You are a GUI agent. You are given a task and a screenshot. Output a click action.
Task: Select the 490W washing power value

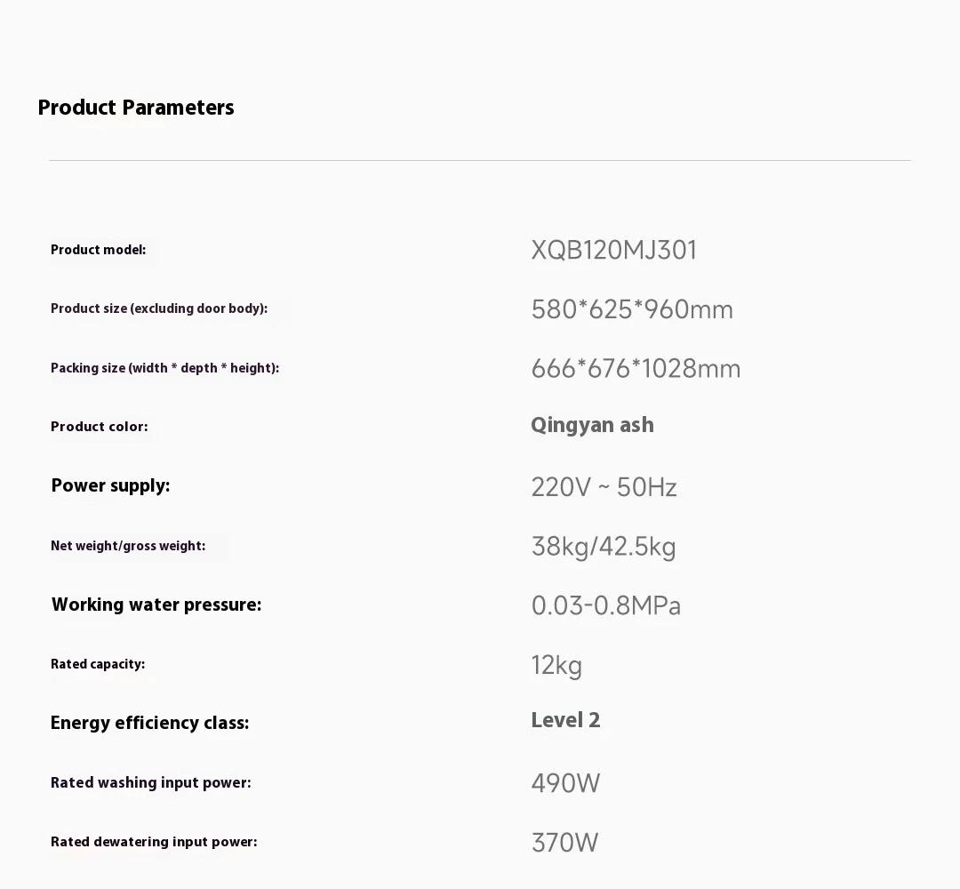[x=565, y=783]
